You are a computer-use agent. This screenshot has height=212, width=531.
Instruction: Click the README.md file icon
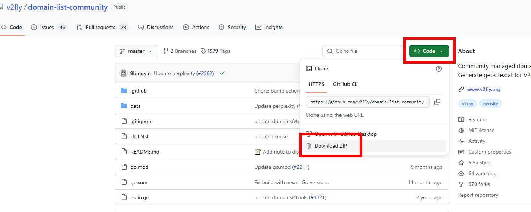coord(124,152)
